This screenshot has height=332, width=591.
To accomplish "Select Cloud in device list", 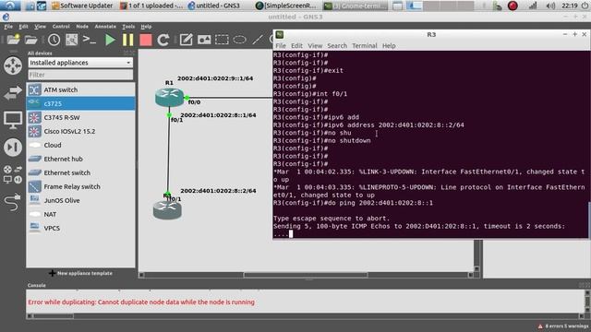I will (x=80, y=145).
